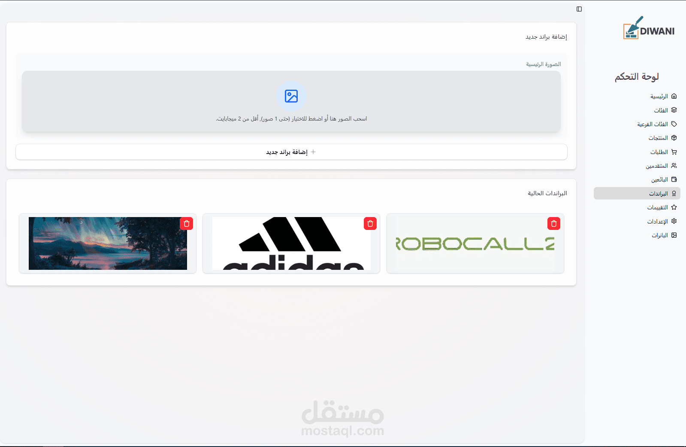Click the plus icon in add-brand button

(313, 152)
